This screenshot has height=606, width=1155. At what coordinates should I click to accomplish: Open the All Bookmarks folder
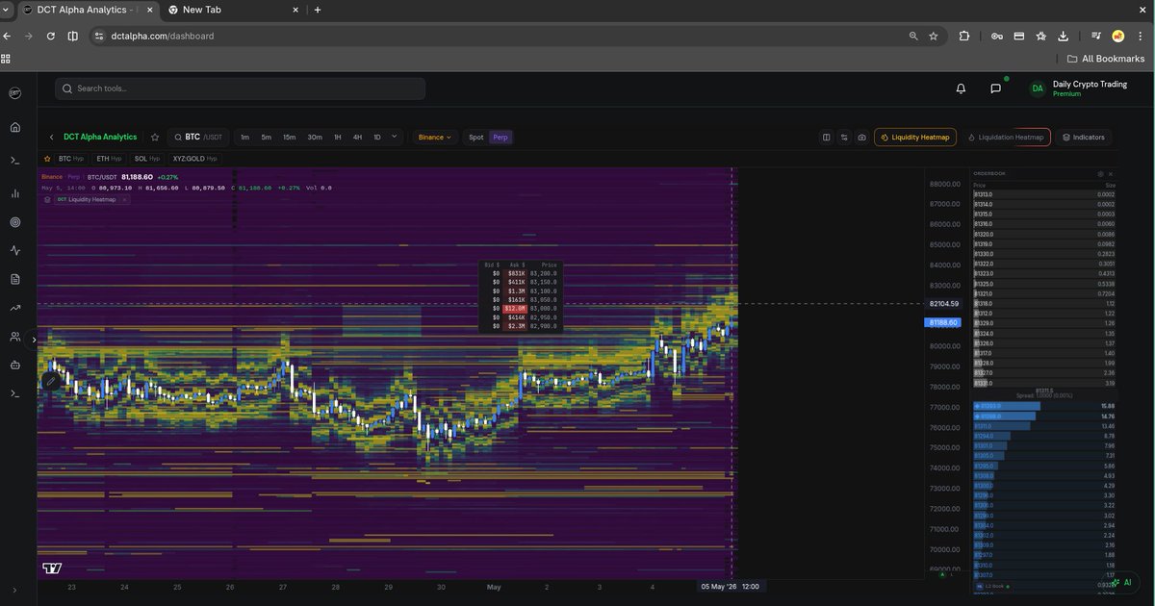coord(1106,59)
